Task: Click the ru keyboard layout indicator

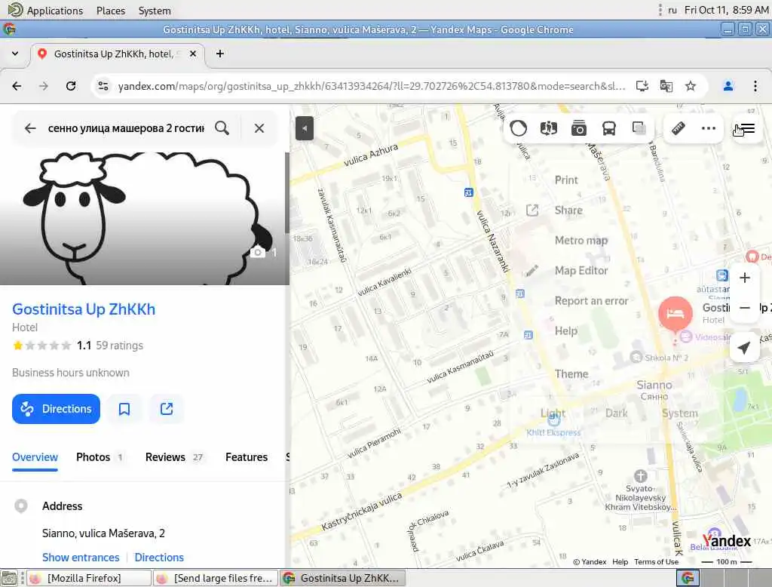Action: click(x=672, y=10)
